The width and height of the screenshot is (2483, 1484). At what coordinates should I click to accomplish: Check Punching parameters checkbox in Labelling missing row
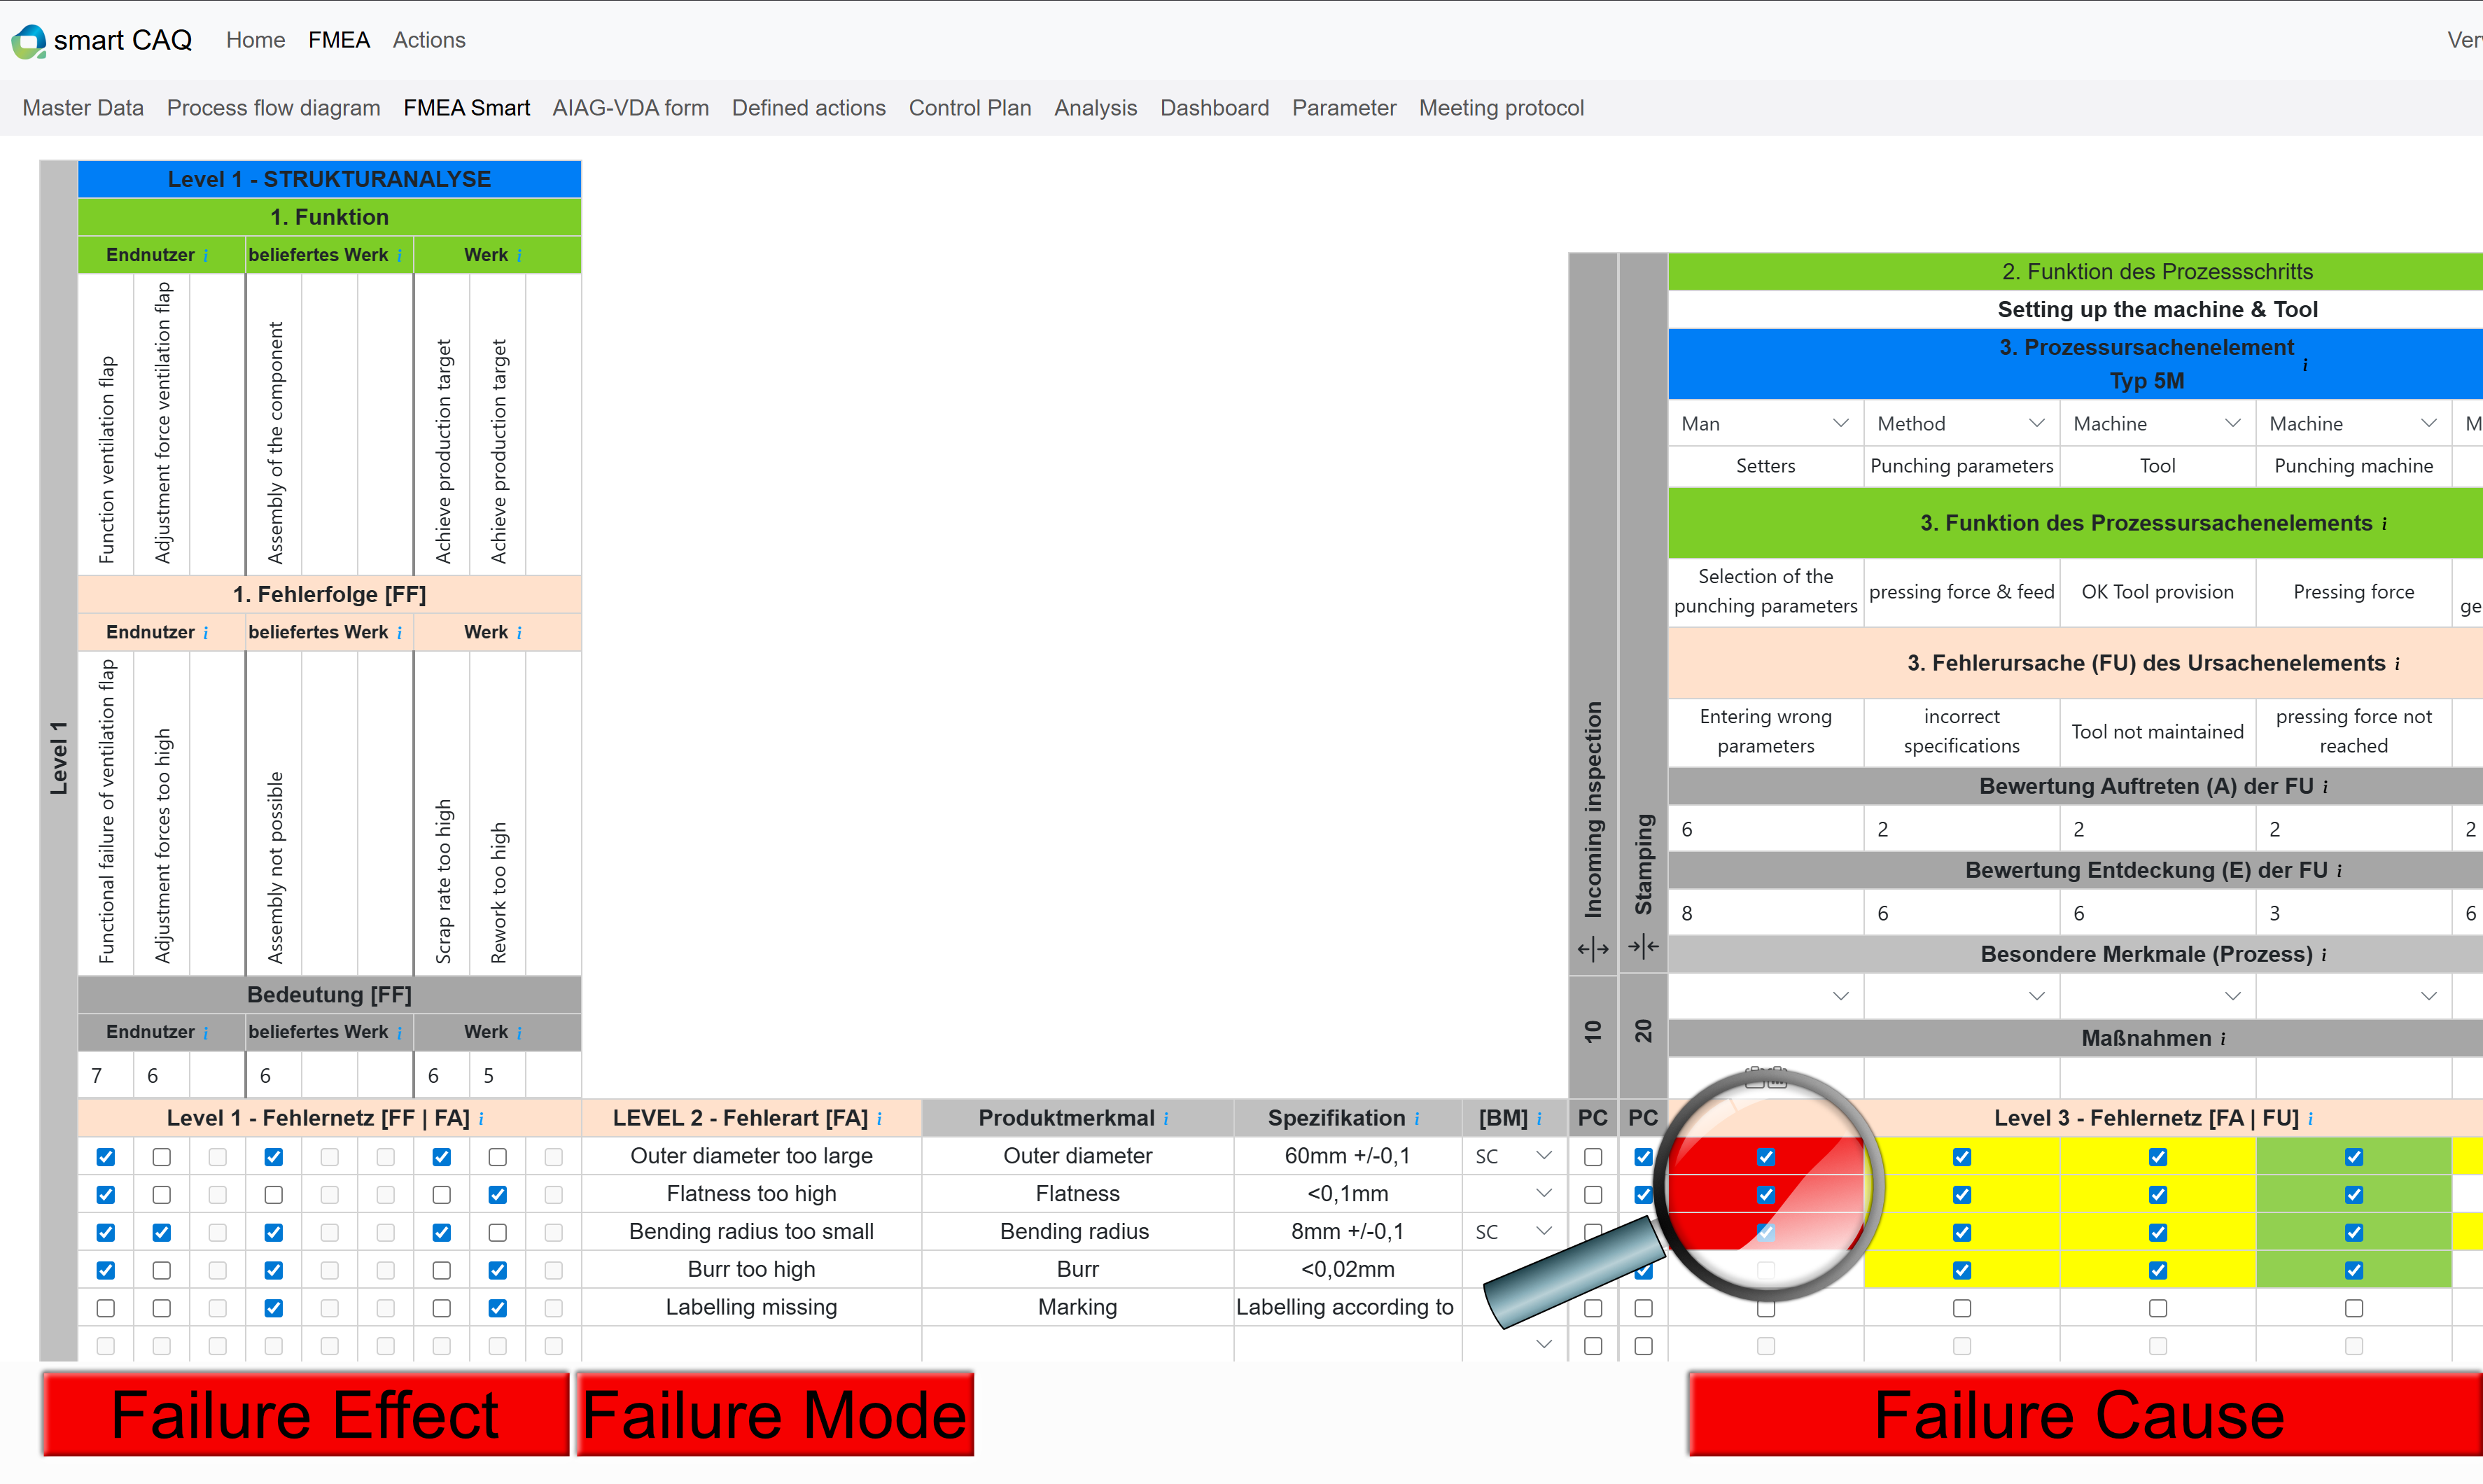coord(1962,1308)
